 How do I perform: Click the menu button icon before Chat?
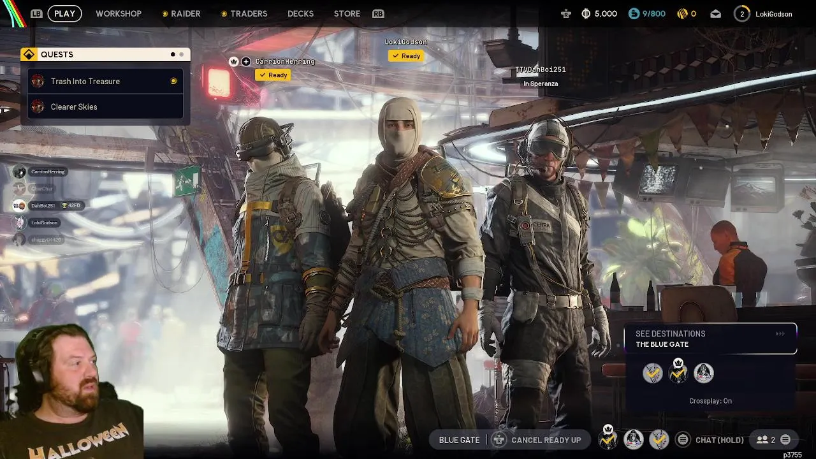point(683,440)
